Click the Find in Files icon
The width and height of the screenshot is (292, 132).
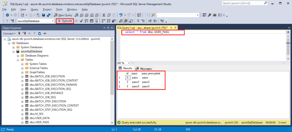[x=153, y=15]
